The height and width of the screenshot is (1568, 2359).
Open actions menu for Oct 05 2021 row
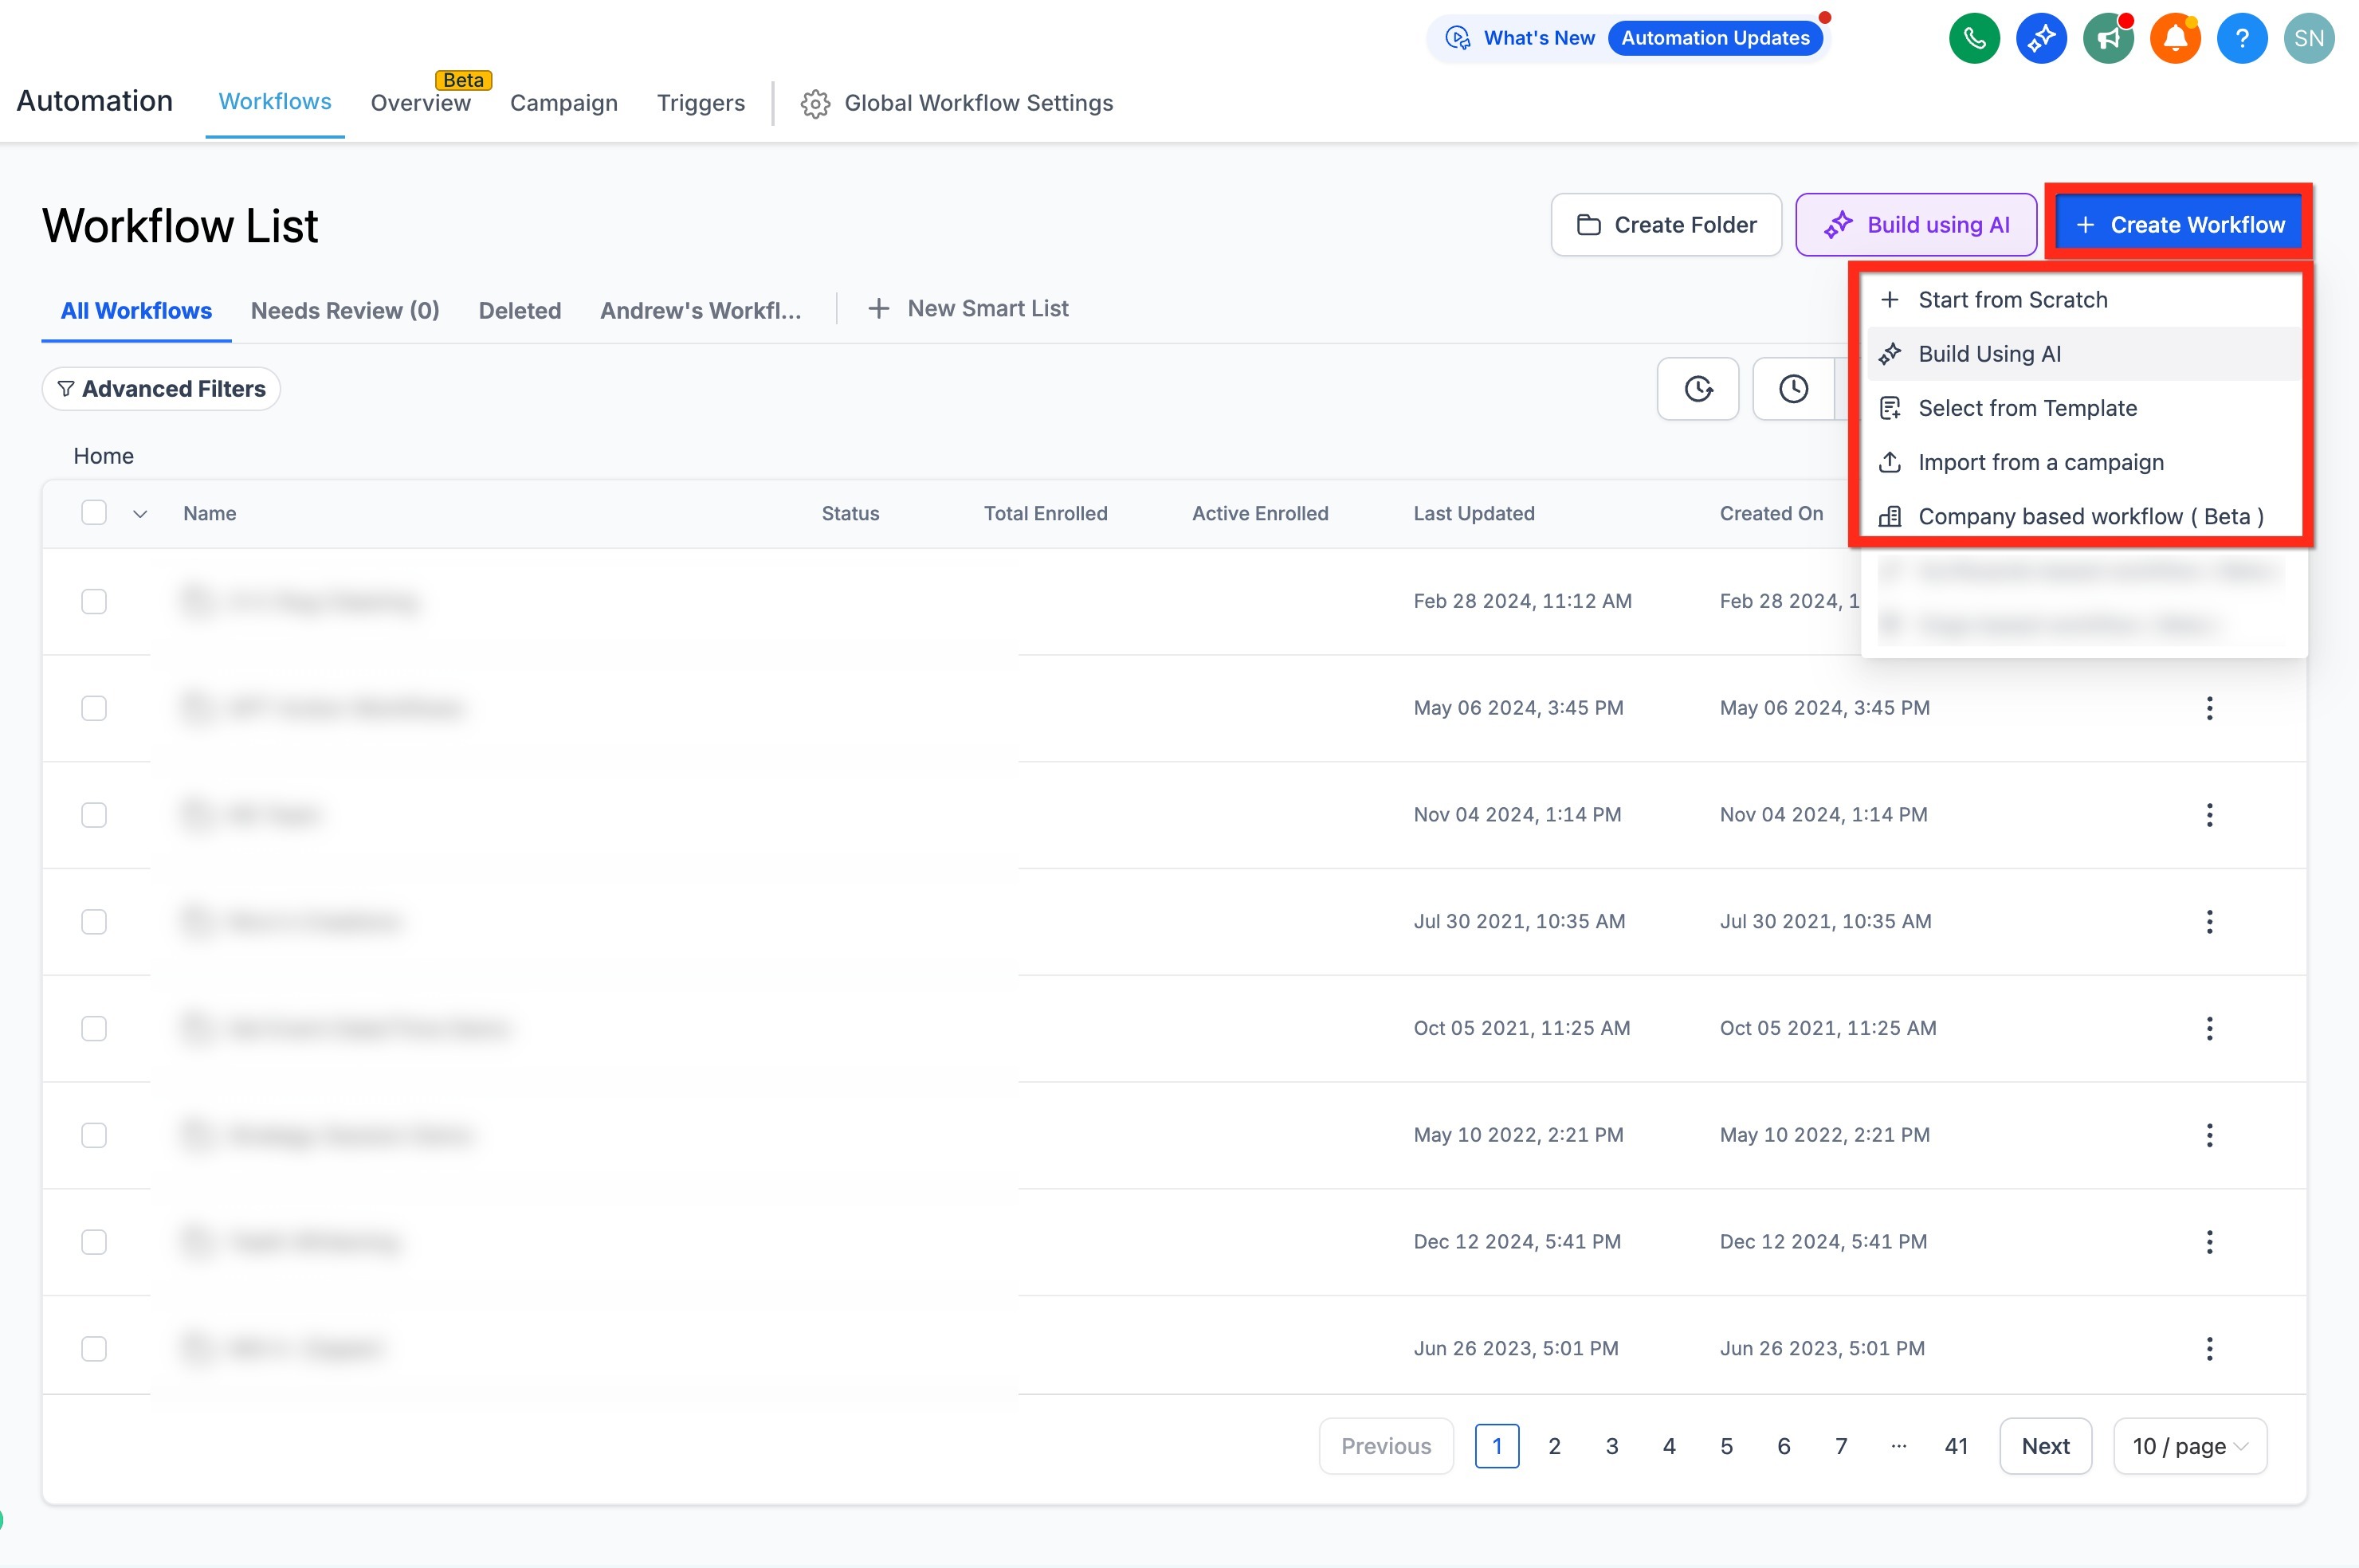(x=2209, y=1028)
